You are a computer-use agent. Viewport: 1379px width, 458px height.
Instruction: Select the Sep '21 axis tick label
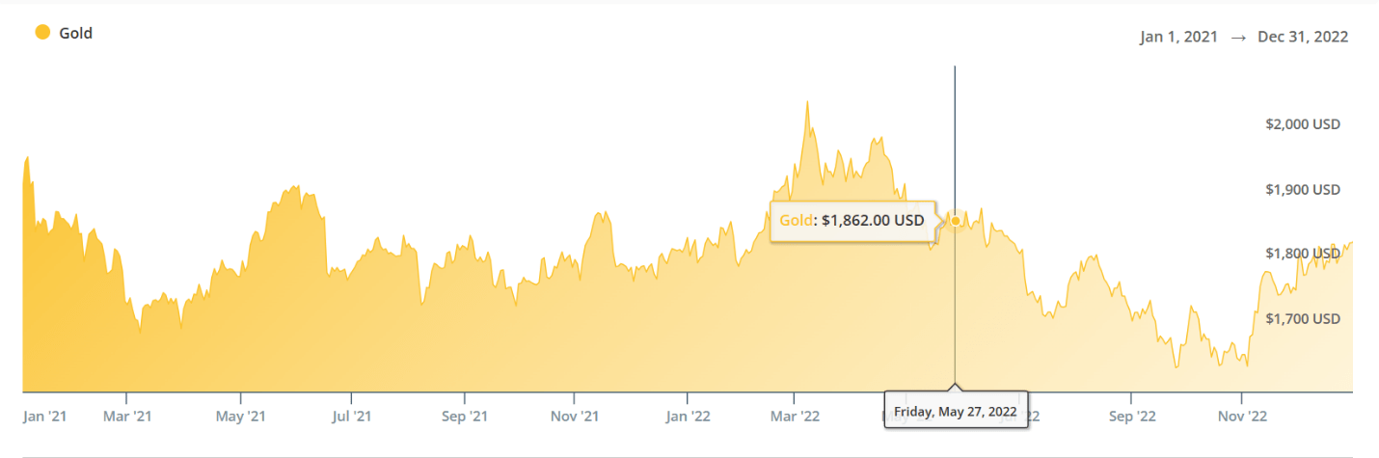point(465,417)
